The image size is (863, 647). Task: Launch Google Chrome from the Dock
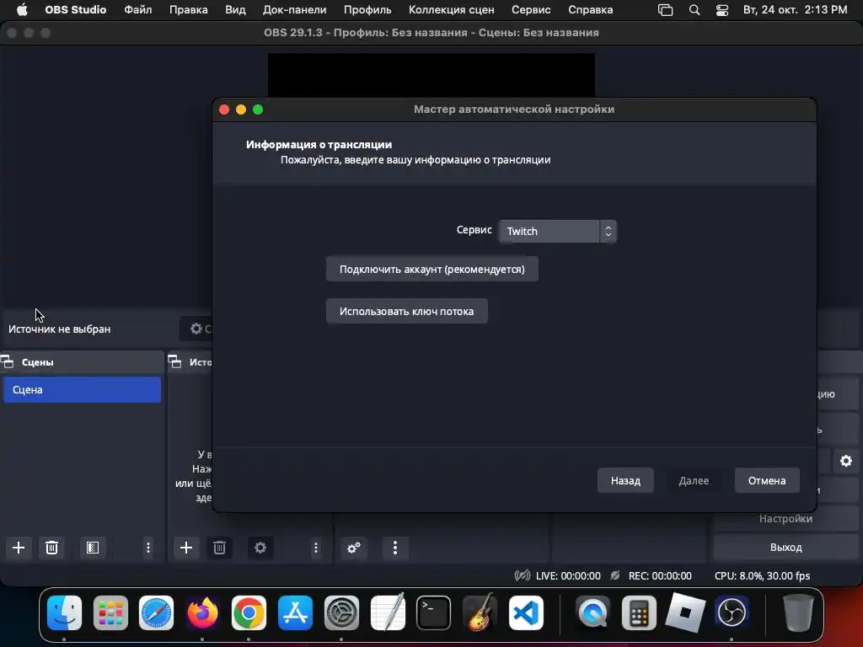tap(249, 612)
